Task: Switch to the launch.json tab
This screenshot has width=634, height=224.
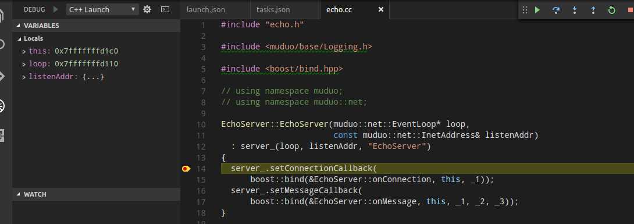Action: (x=206, y=9)
